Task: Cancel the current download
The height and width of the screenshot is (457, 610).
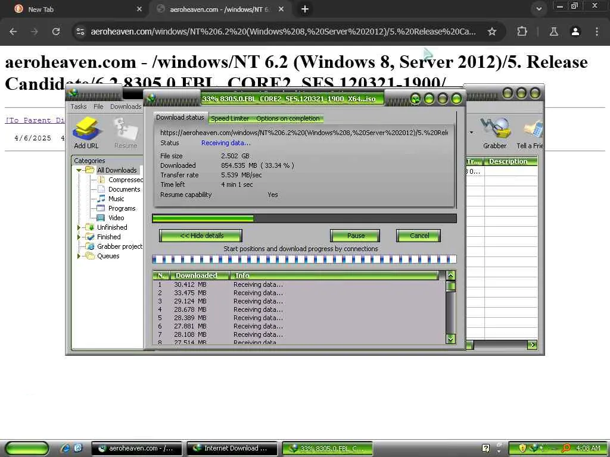Action: (x=419, y=236)
